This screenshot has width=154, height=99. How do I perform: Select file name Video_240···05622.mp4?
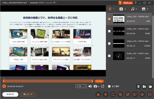pyautogui.click(x=138, y=29)
